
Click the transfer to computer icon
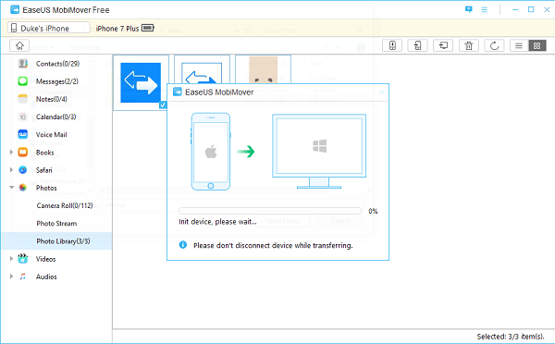443,45
